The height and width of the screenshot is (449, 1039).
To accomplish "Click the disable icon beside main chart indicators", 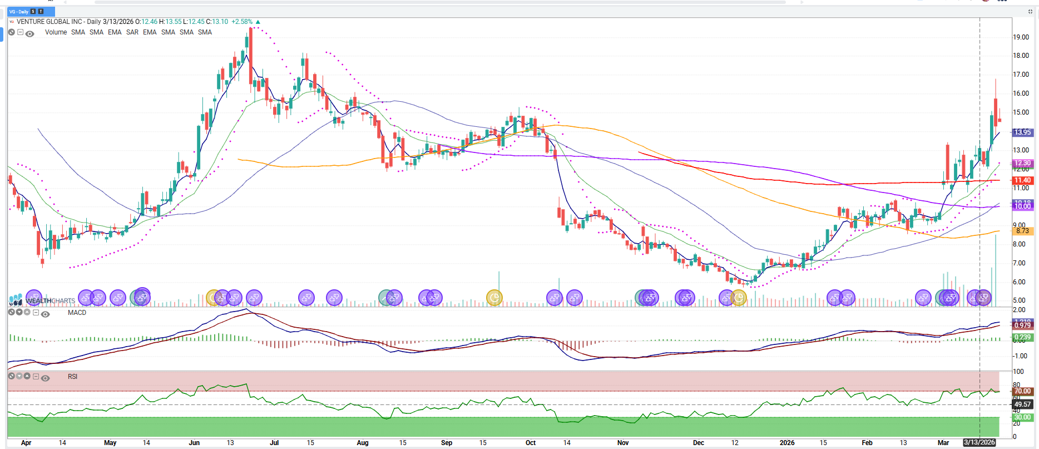I will click(11, 32).
